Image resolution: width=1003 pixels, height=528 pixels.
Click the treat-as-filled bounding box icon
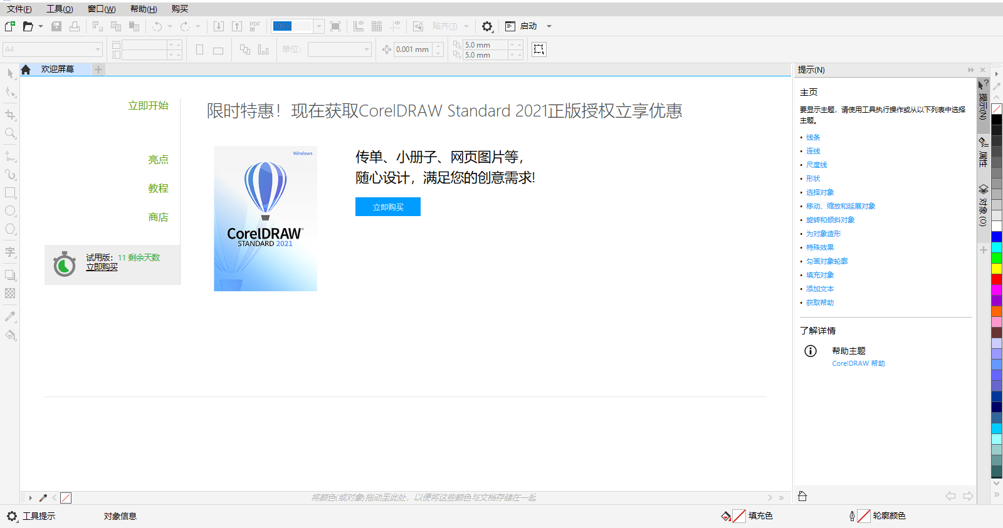click(538, 49)
